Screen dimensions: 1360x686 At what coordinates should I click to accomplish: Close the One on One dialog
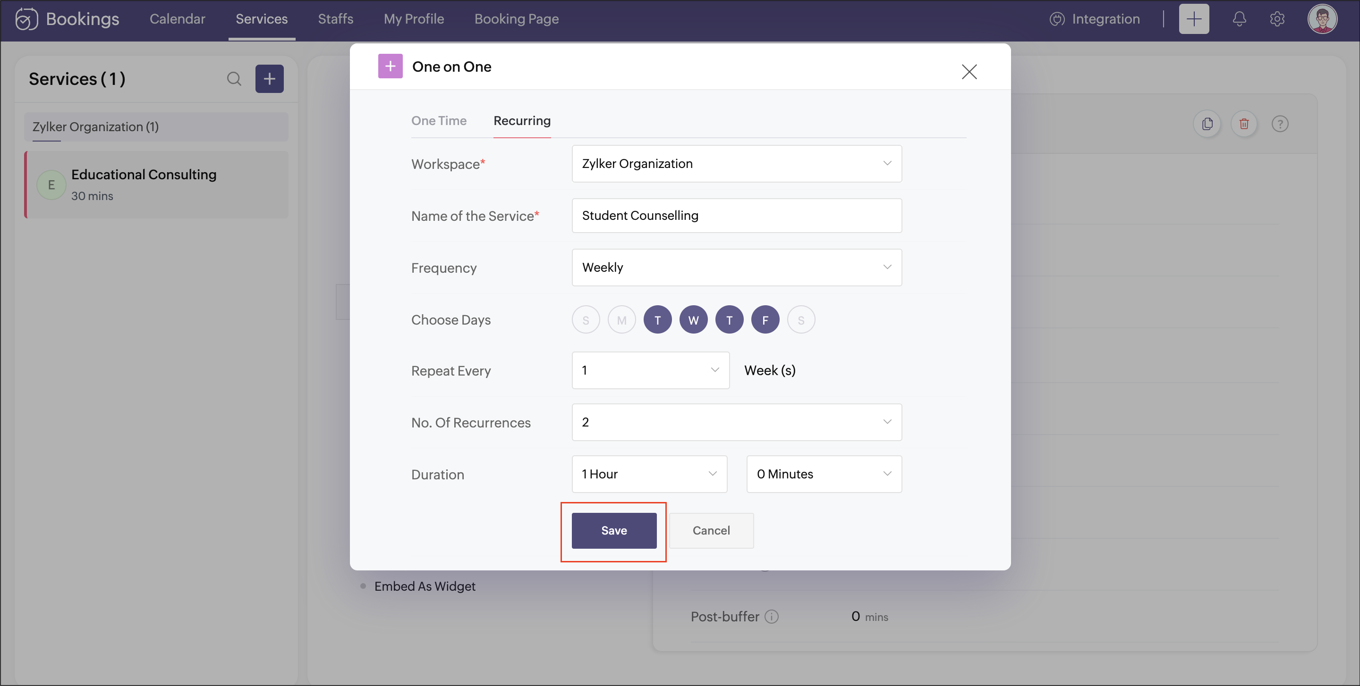[969, 72]
